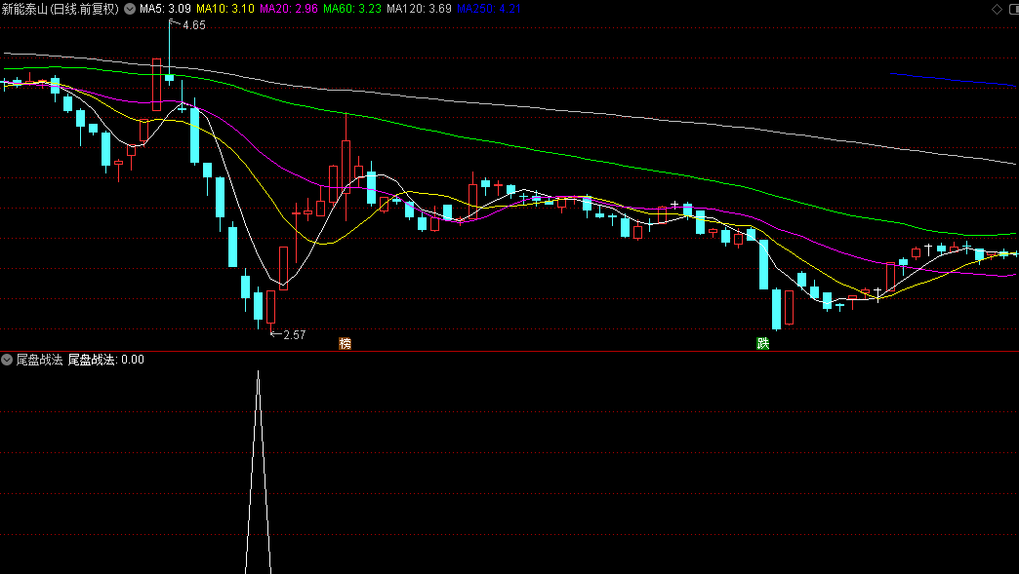Click the white spike in 尾盘战法 panel
The image size is (1019, 574).
(x=258, y=473)
